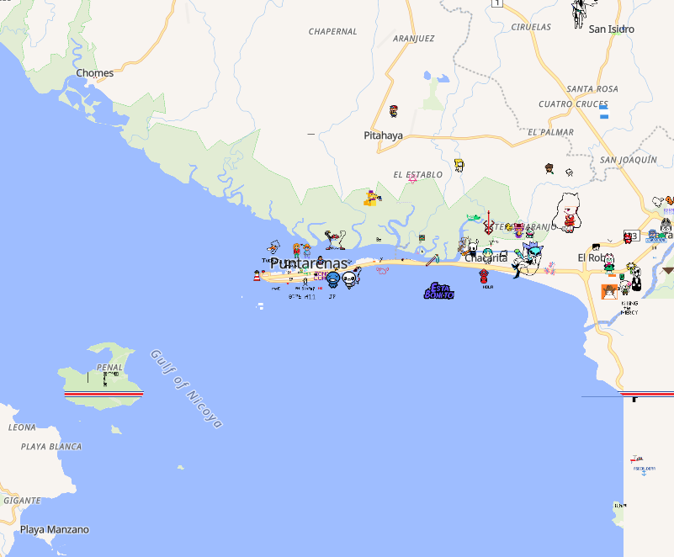The height and width of the screenshot is (557, 674).
Task: Click the flag stripe on Penal island
Action: coord(103,394)
